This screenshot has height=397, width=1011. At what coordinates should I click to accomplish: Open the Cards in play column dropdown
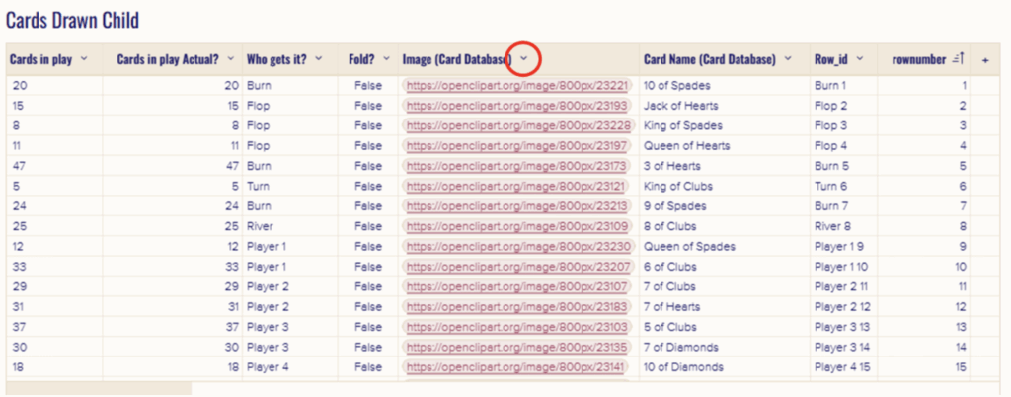(x=83, y=59)
